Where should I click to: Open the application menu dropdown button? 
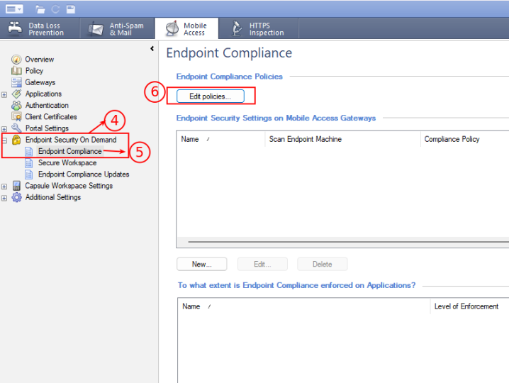[x=14, y=9]
